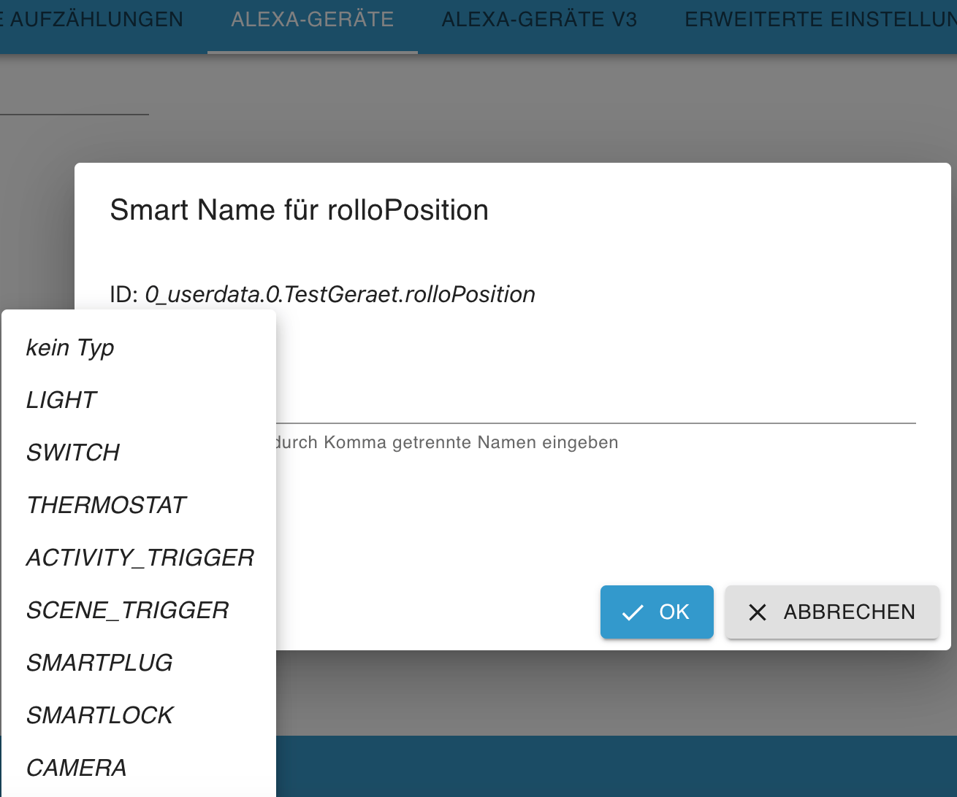
Task: Select THERMOSTAT device type option
Action: (107, 505)
